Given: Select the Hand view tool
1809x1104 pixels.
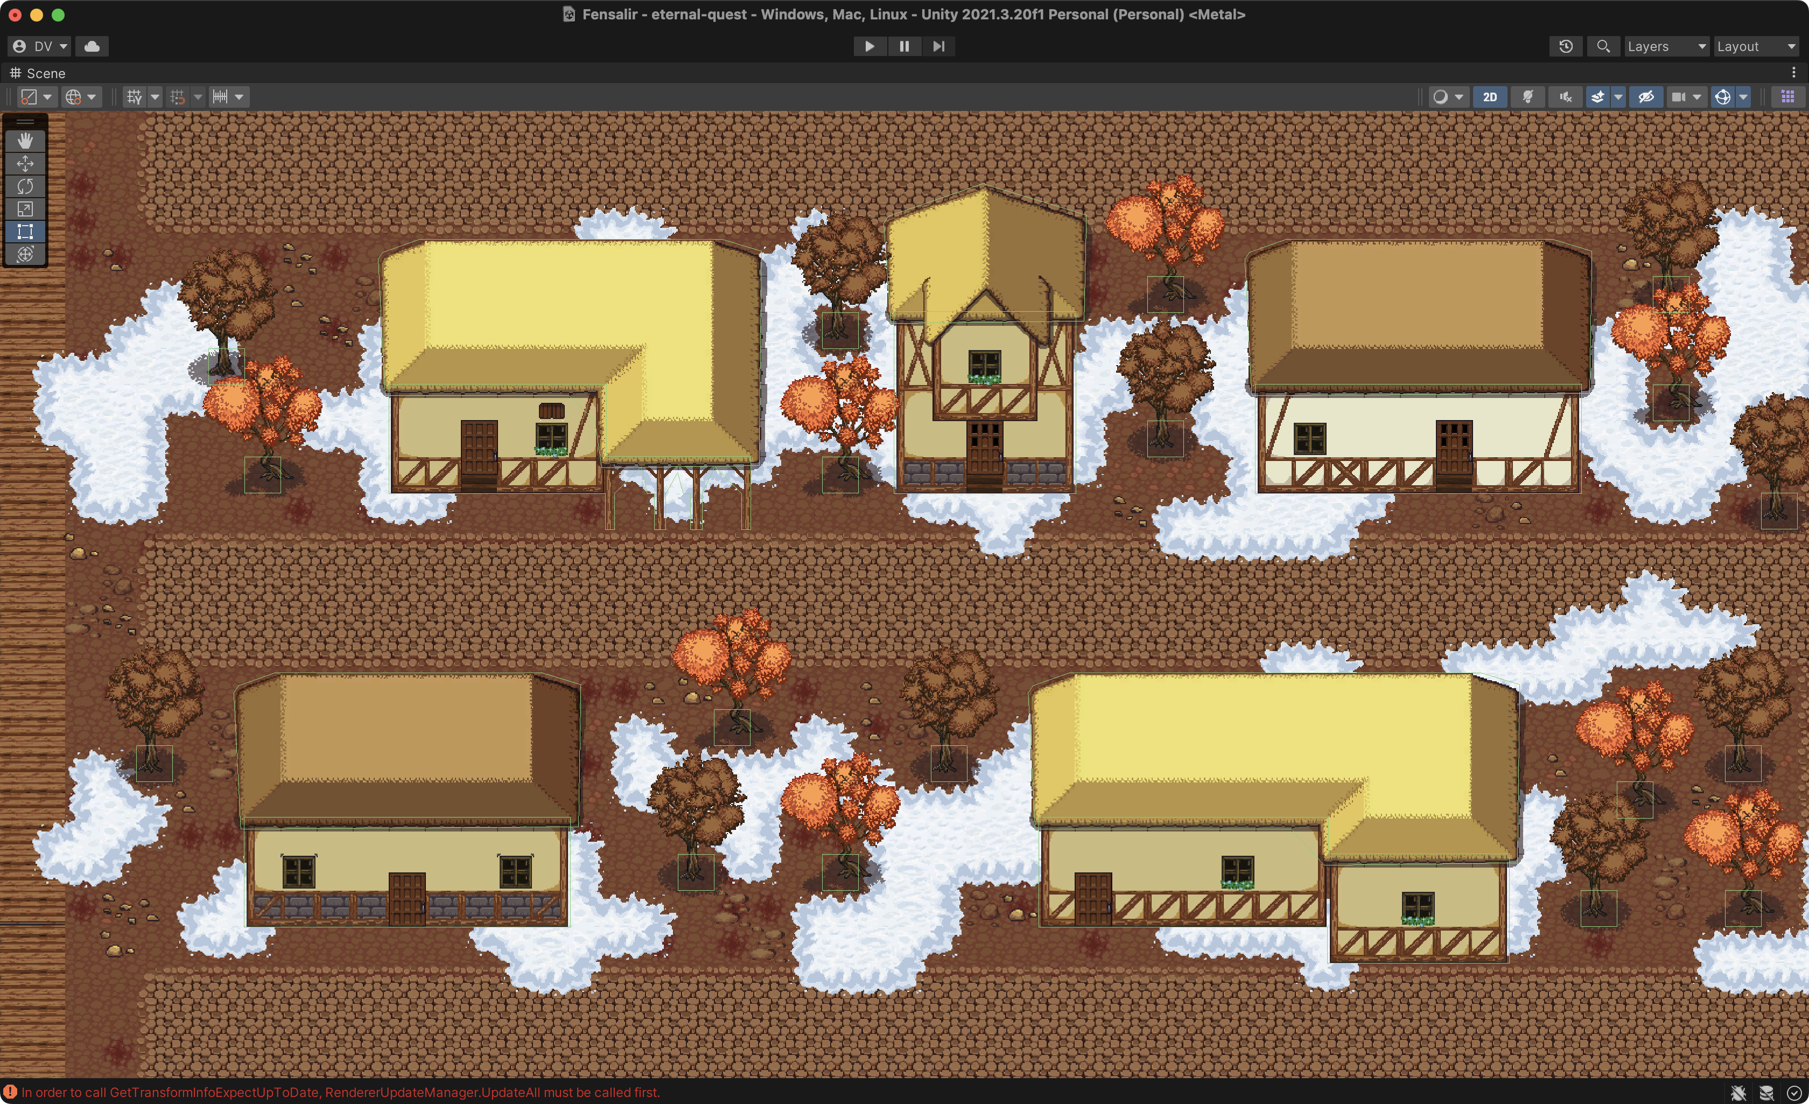Looking at the screenshot, I should [25, 141].
